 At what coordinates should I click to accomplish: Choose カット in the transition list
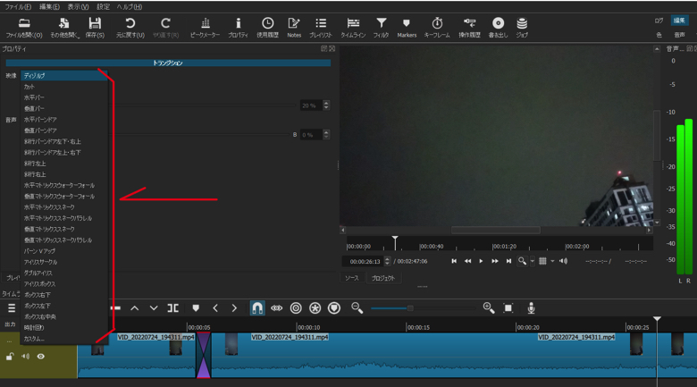click(x=64, y=87)
